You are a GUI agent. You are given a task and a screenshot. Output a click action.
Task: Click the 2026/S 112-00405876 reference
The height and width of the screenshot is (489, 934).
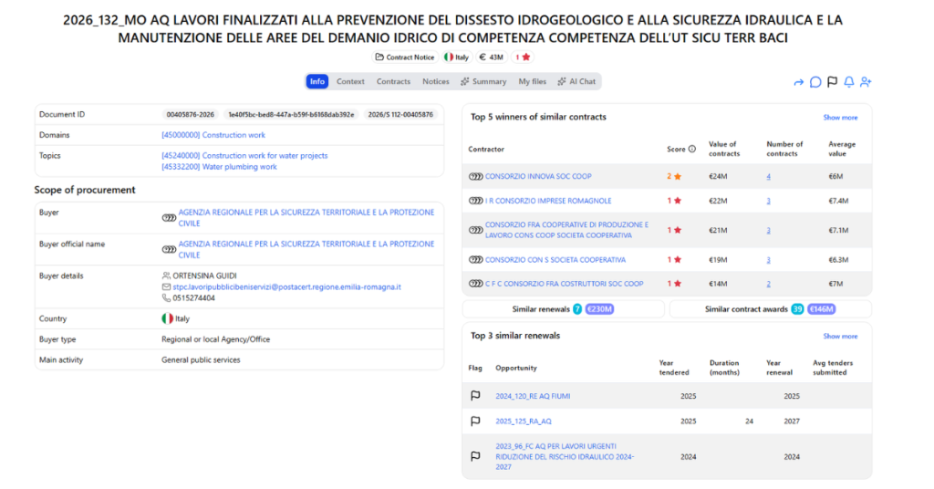click(400, 114)
